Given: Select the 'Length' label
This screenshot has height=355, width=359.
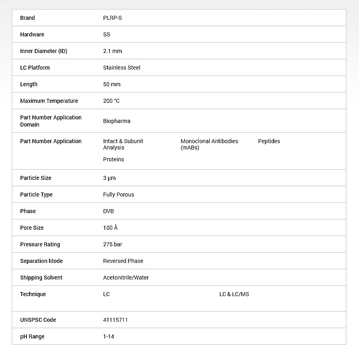Looking at the screenshot, I should (x=28, y=84).
